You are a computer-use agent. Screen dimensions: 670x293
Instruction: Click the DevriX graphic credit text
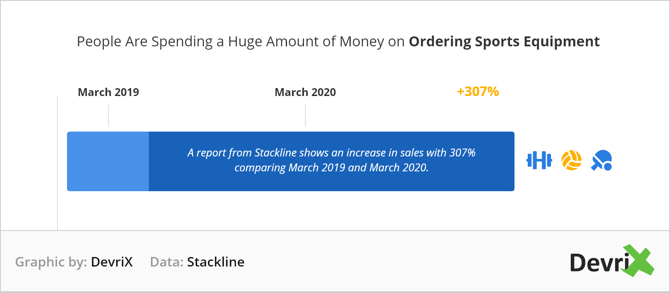(112, 262)
